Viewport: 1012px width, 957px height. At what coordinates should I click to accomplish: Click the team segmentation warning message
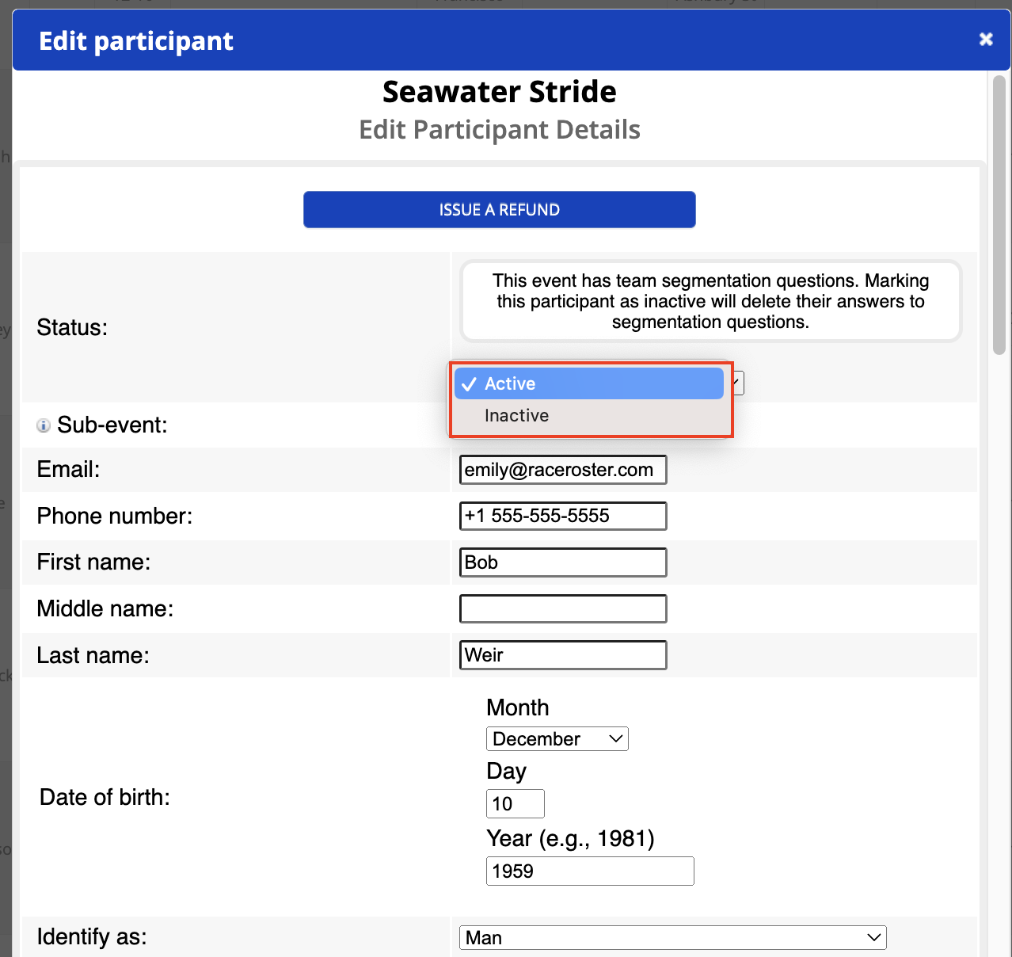[711, 301]
